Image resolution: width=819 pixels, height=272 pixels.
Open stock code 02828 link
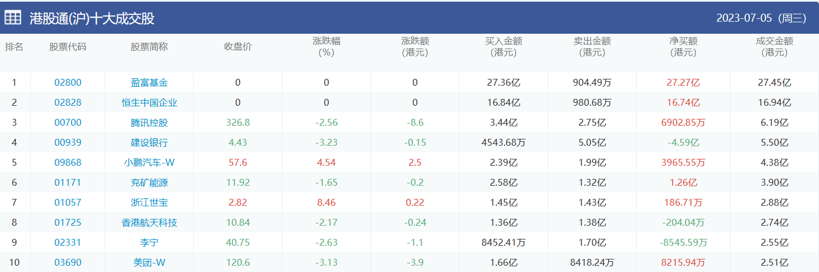coord(68,103)
